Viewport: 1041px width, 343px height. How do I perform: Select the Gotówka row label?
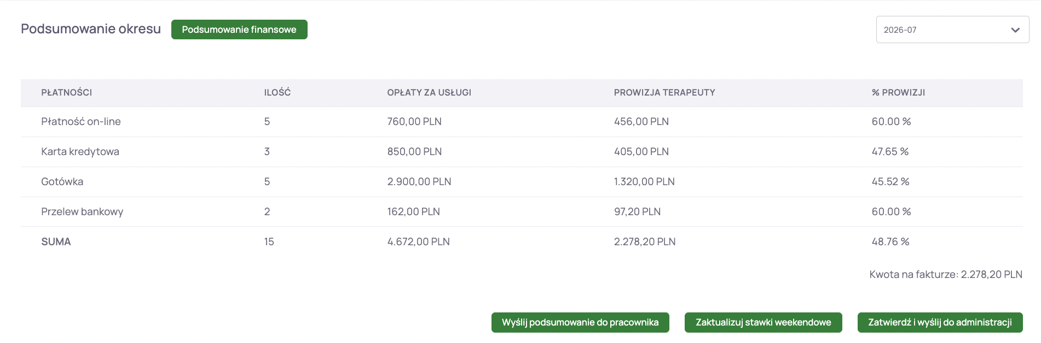(x=62, y=182)
